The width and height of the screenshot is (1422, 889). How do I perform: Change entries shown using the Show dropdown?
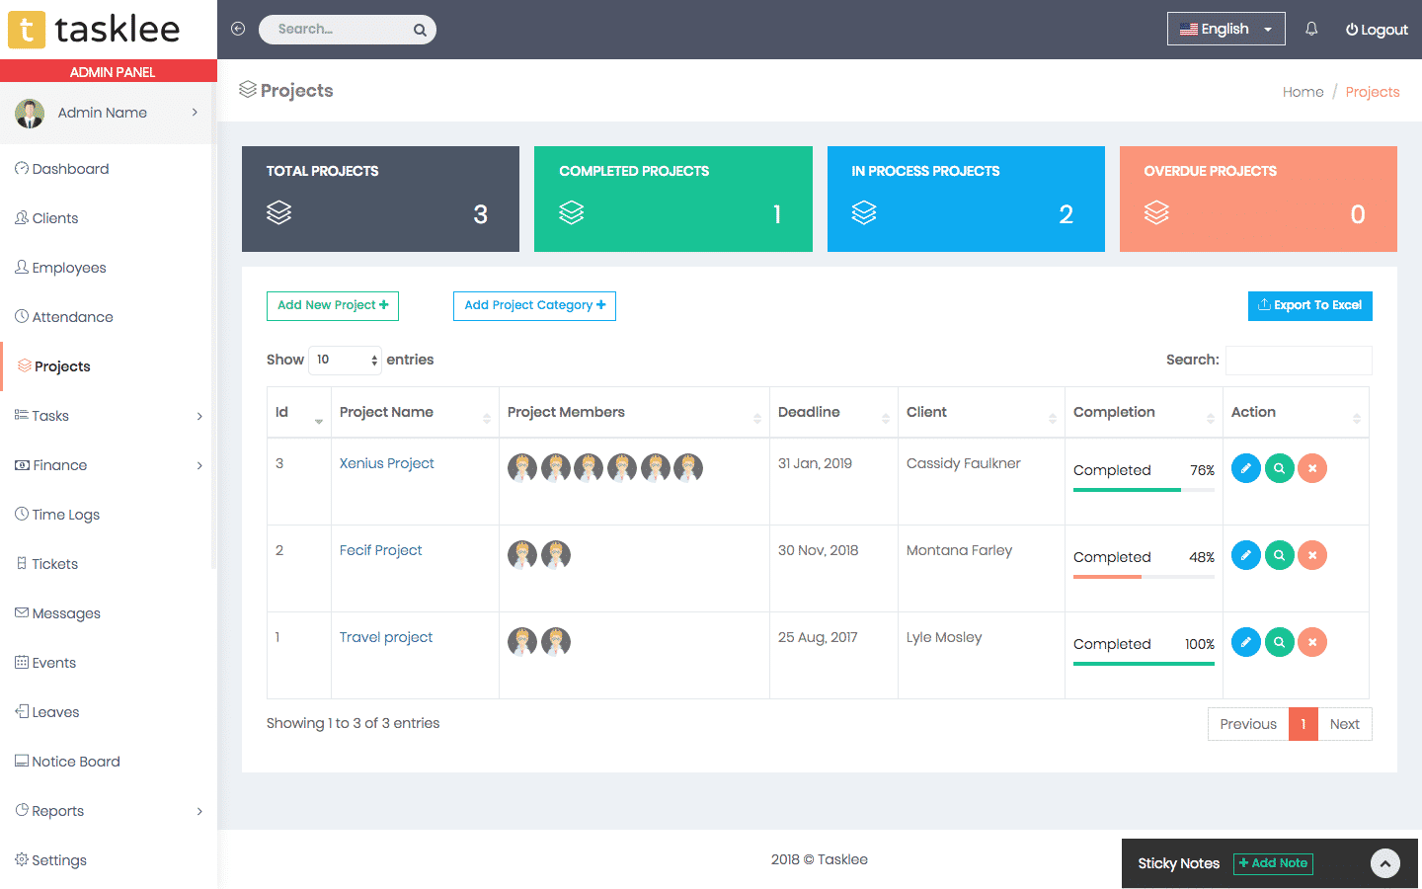click(345, 360)
